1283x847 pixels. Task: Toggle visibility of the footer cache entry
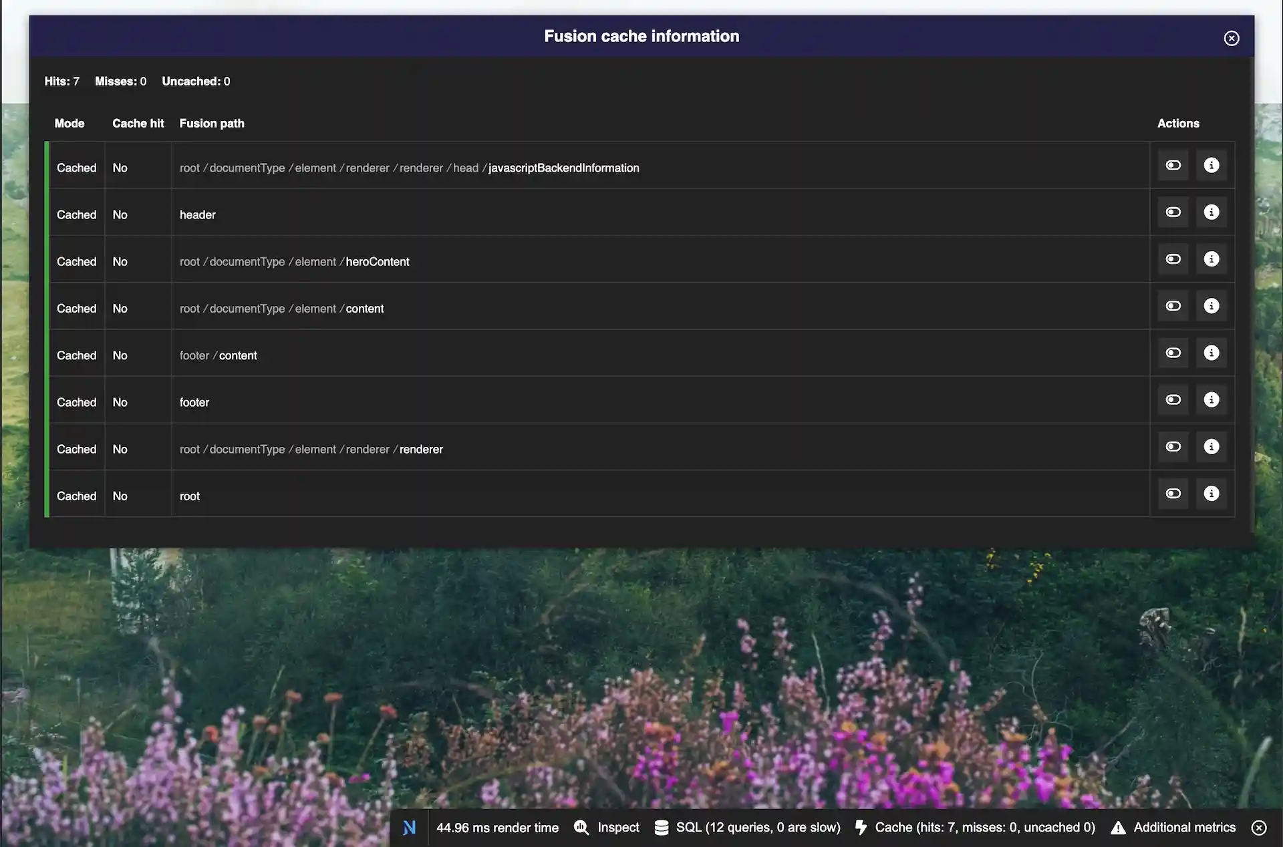point(1173,399)
